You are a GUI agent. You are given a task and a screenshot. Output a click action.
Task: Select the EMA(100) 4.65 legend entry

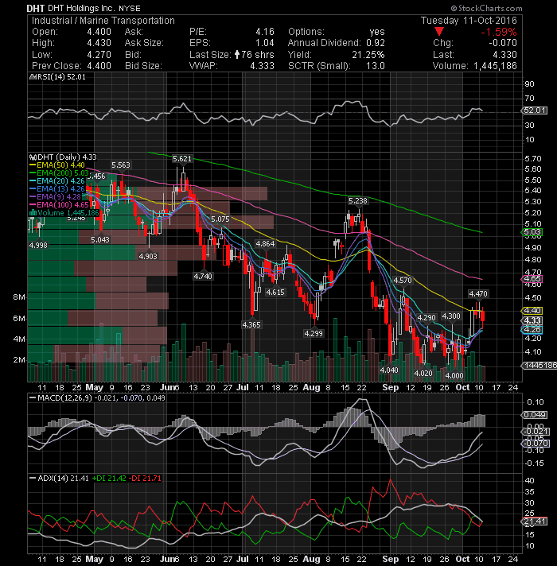tap(59, 204)
